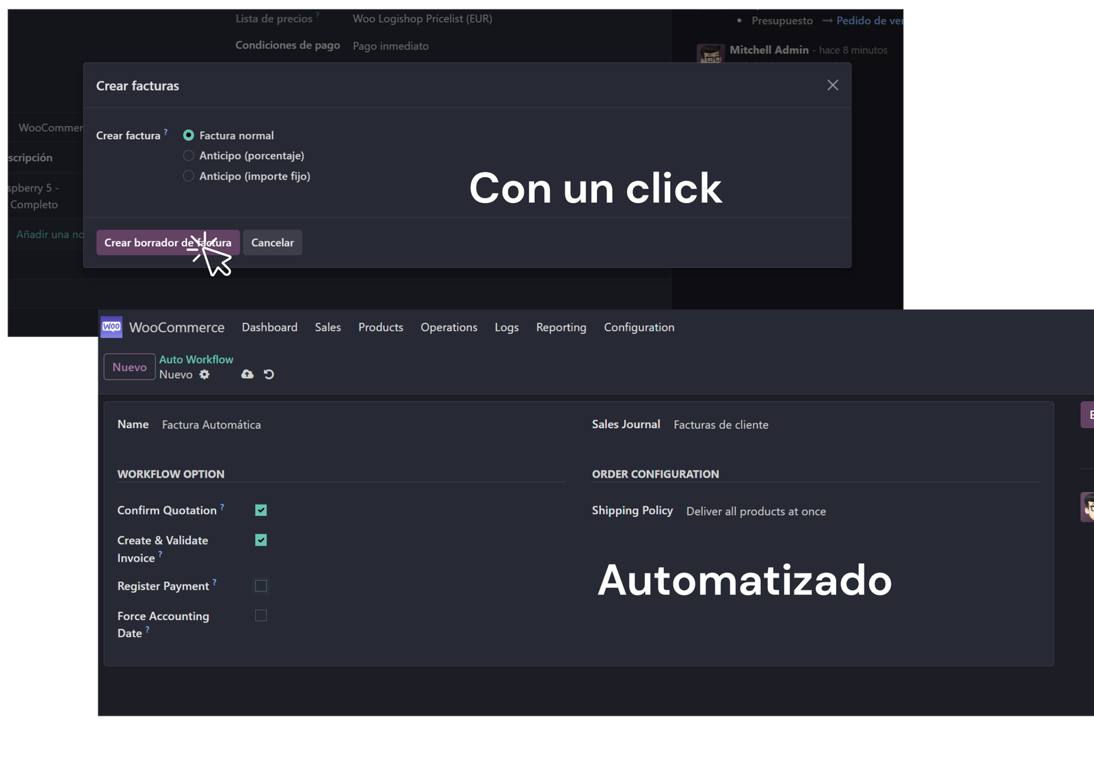
Task: Save changes with the cloud upload icon
Action: 247,375
